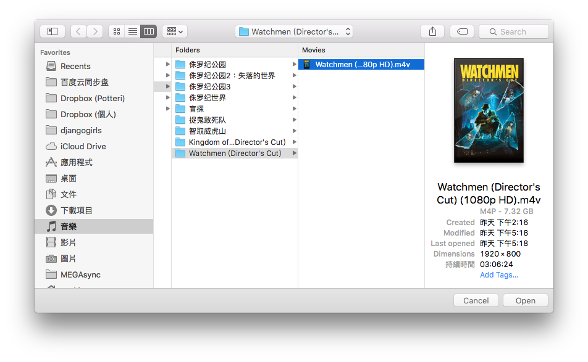The width and height of the screenshot is (588, 362).
Task: Click the Created date 昨天 下午2:16
Action: click(x=504, y=223)
